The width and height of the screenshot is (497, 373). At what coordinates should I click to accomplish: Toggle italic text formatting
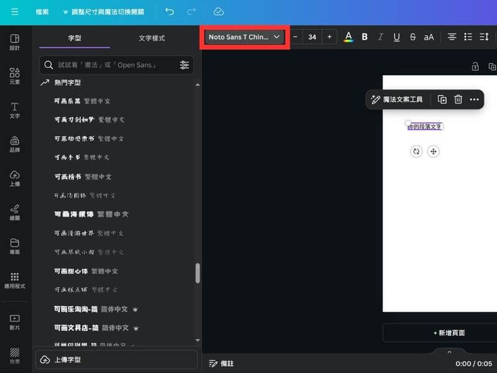point(381,37)
